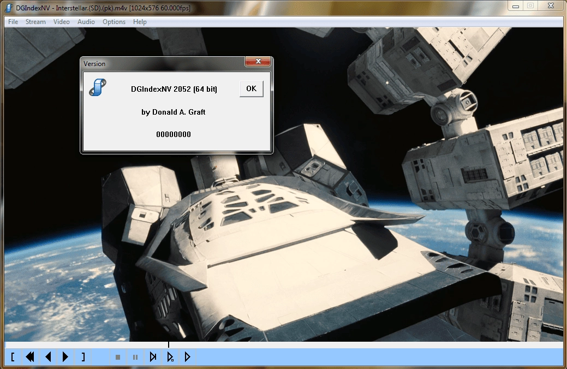
Task: Click the DGIndexNV icon in the title bar
Action: (x=9, y=8)
